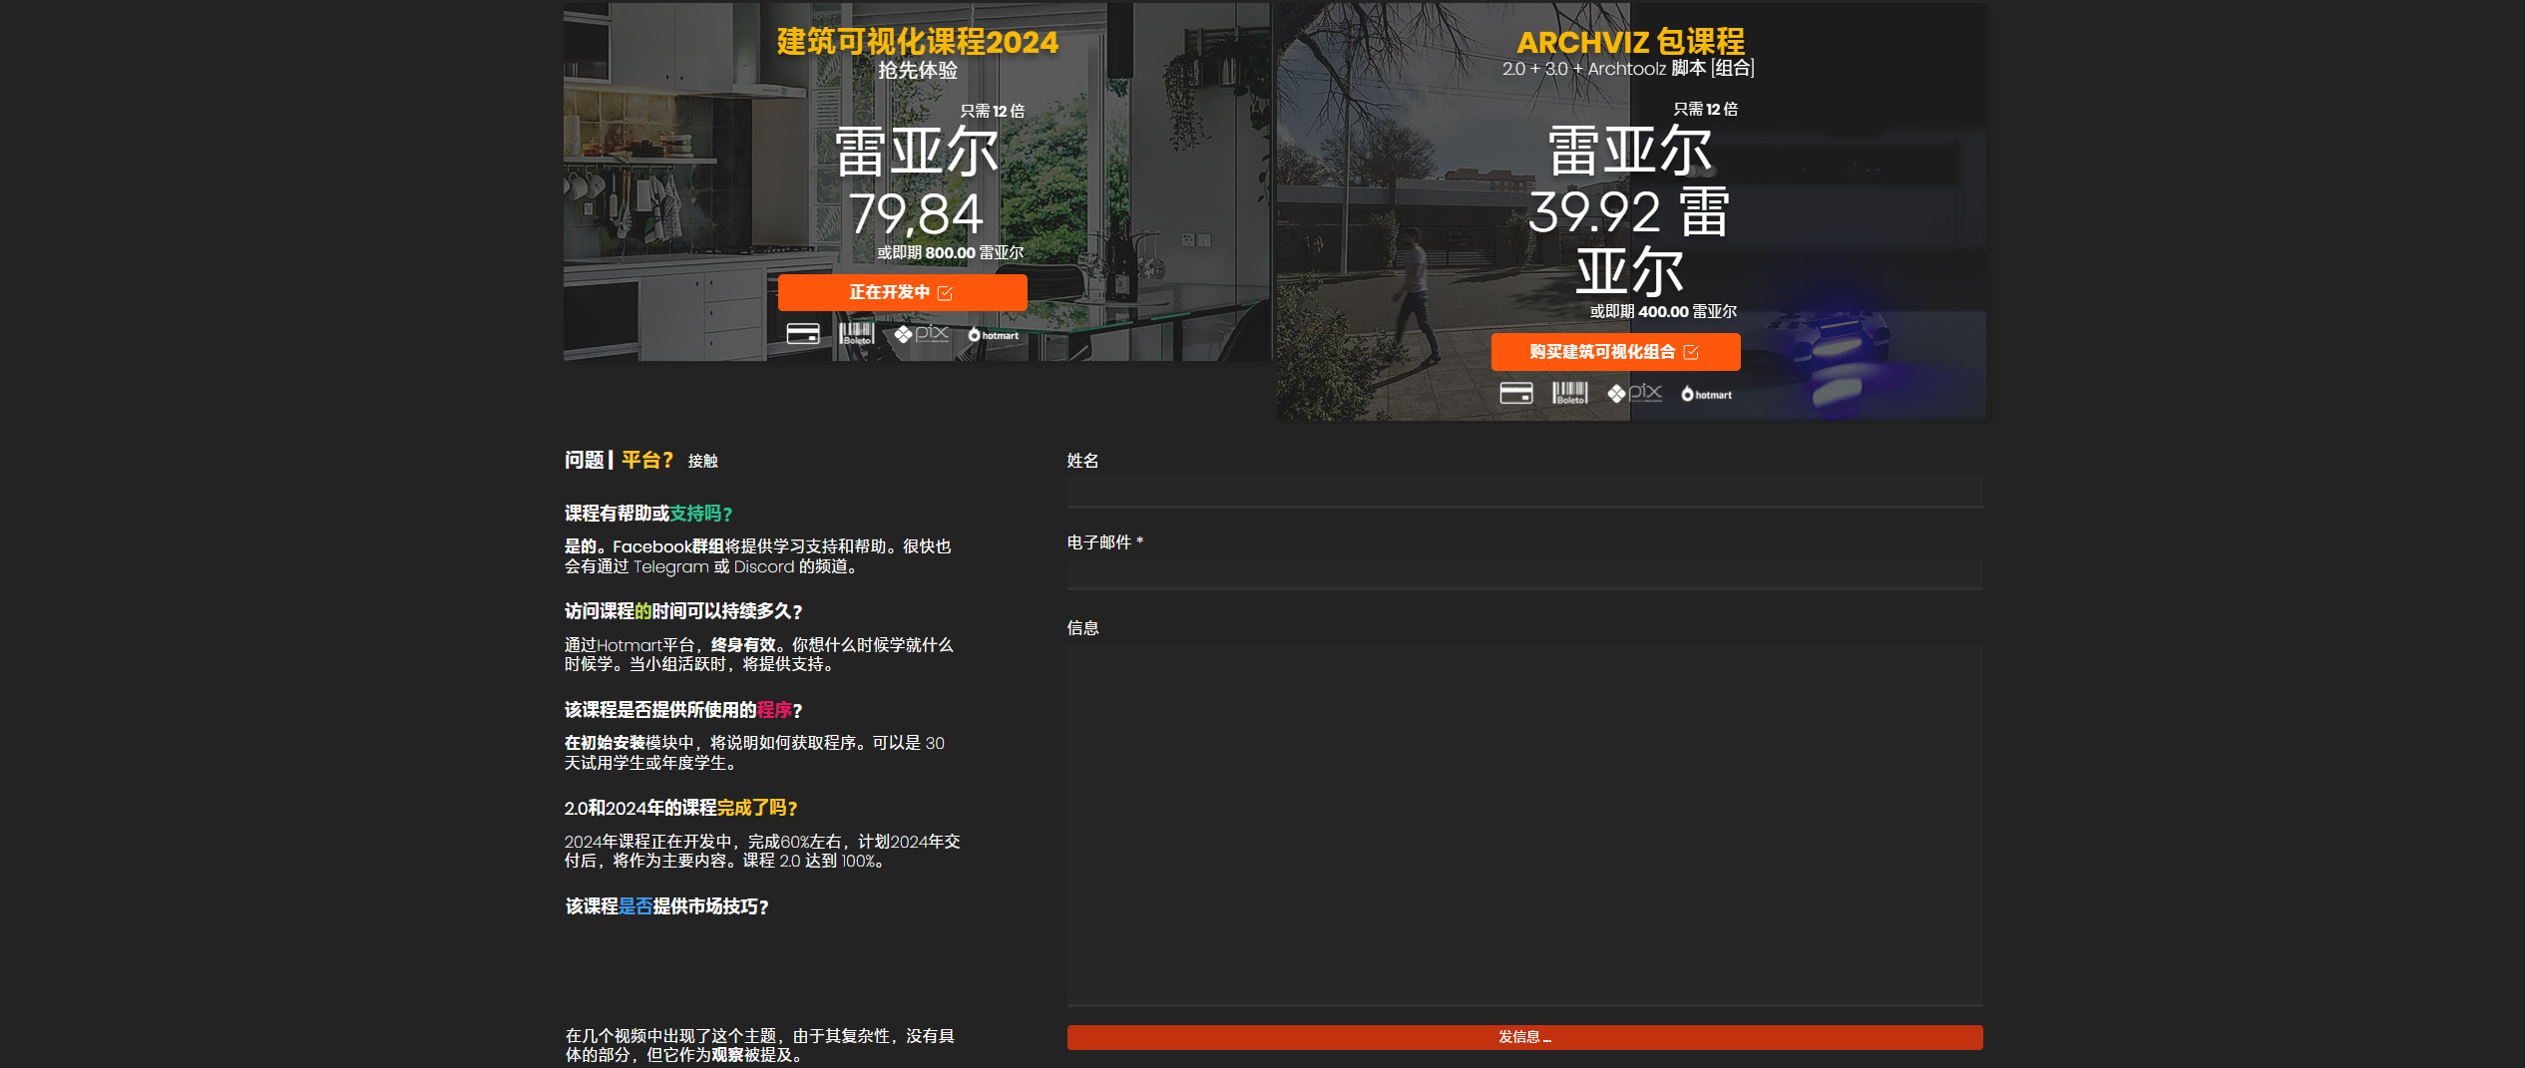Click the 39.92 price figure

(x=1593, y=211)
